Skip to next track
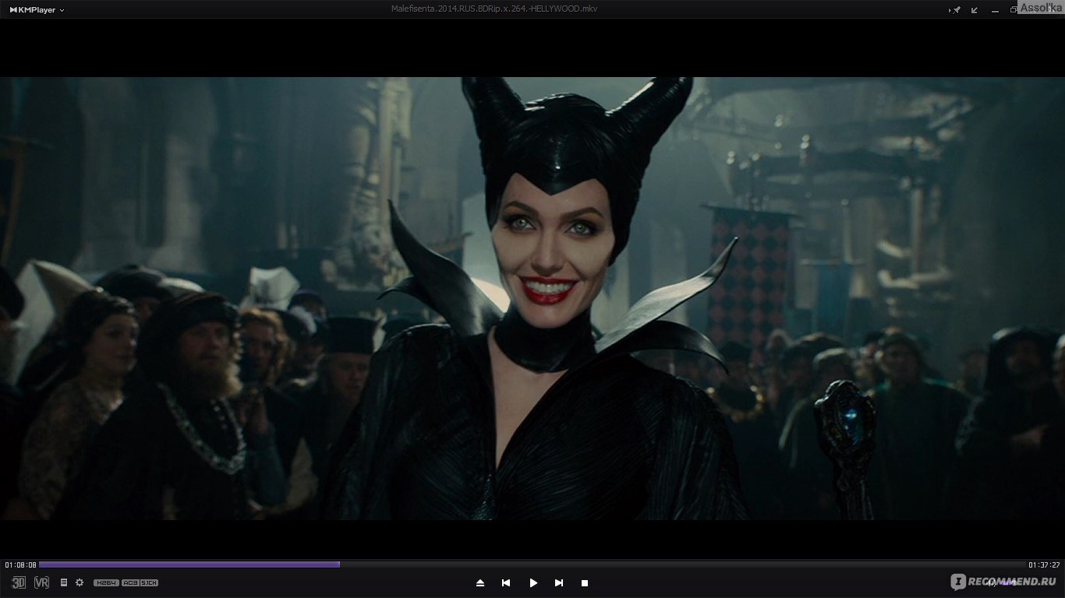 coord(559,582)
